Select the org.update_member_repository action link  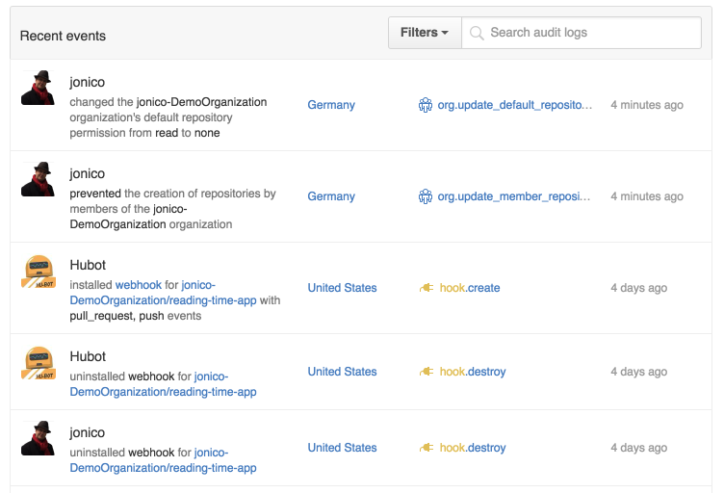[513, 196]
